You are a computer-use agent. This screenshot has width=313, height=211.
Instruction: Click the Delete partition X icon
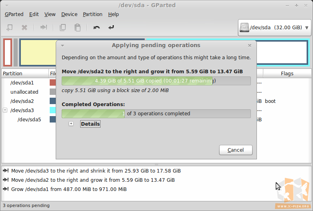pyautogui.click(x=24, y=28)
